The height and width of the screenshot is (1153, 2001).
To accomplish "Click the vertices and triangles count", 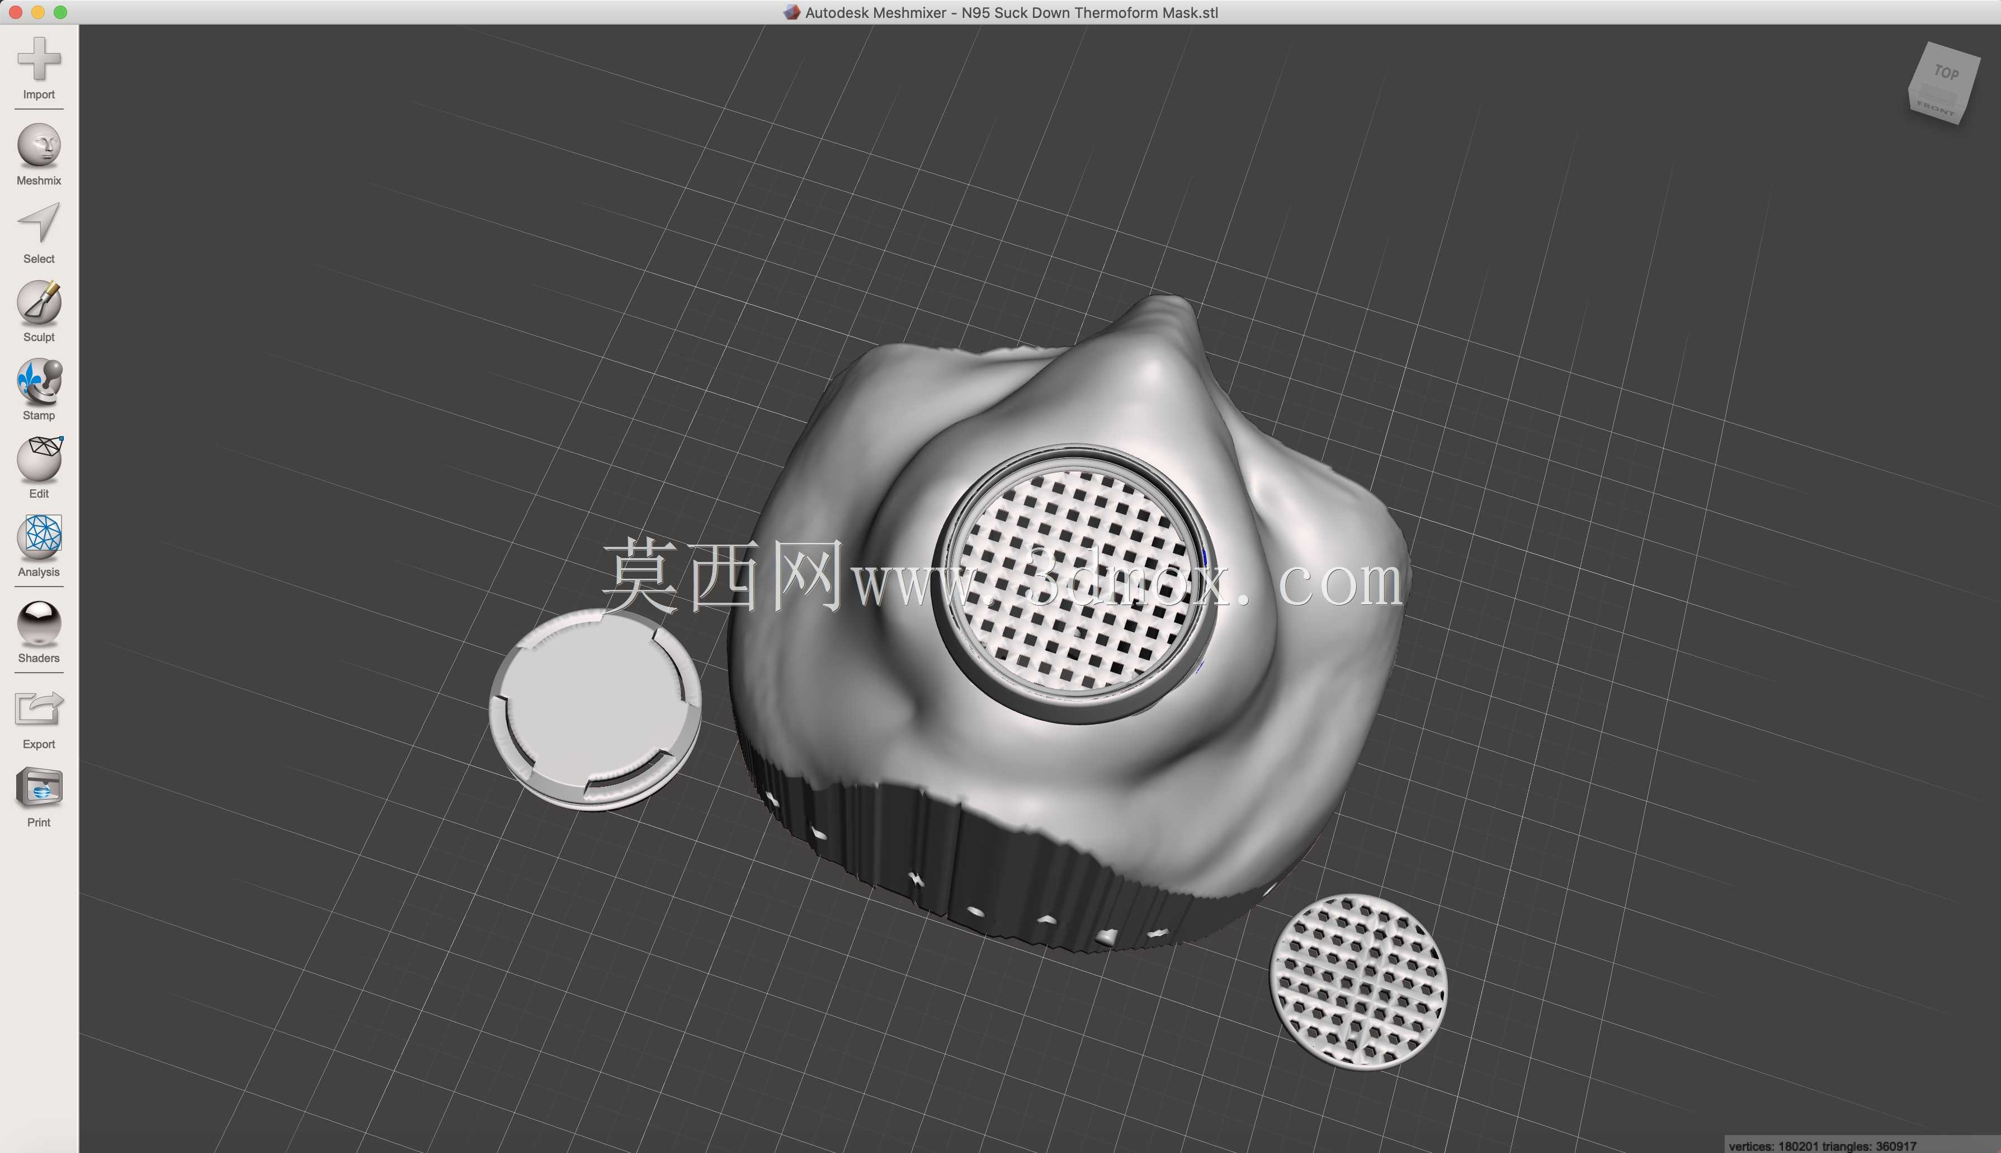I will point(1822,1146).
